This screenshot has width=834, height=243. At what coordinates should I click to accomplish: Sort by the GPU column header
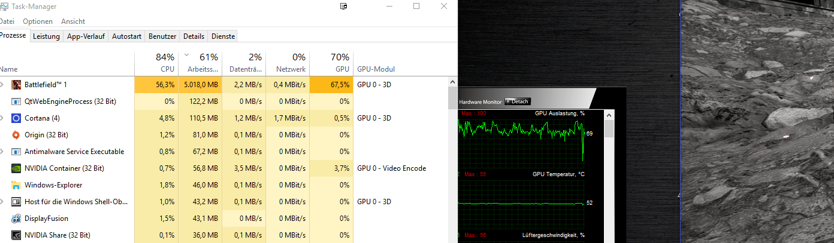pos(331,63)
